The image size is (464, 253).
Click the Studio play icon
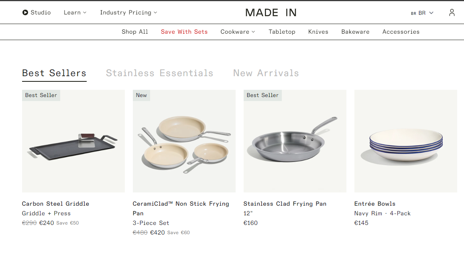[x=25, y=12]
